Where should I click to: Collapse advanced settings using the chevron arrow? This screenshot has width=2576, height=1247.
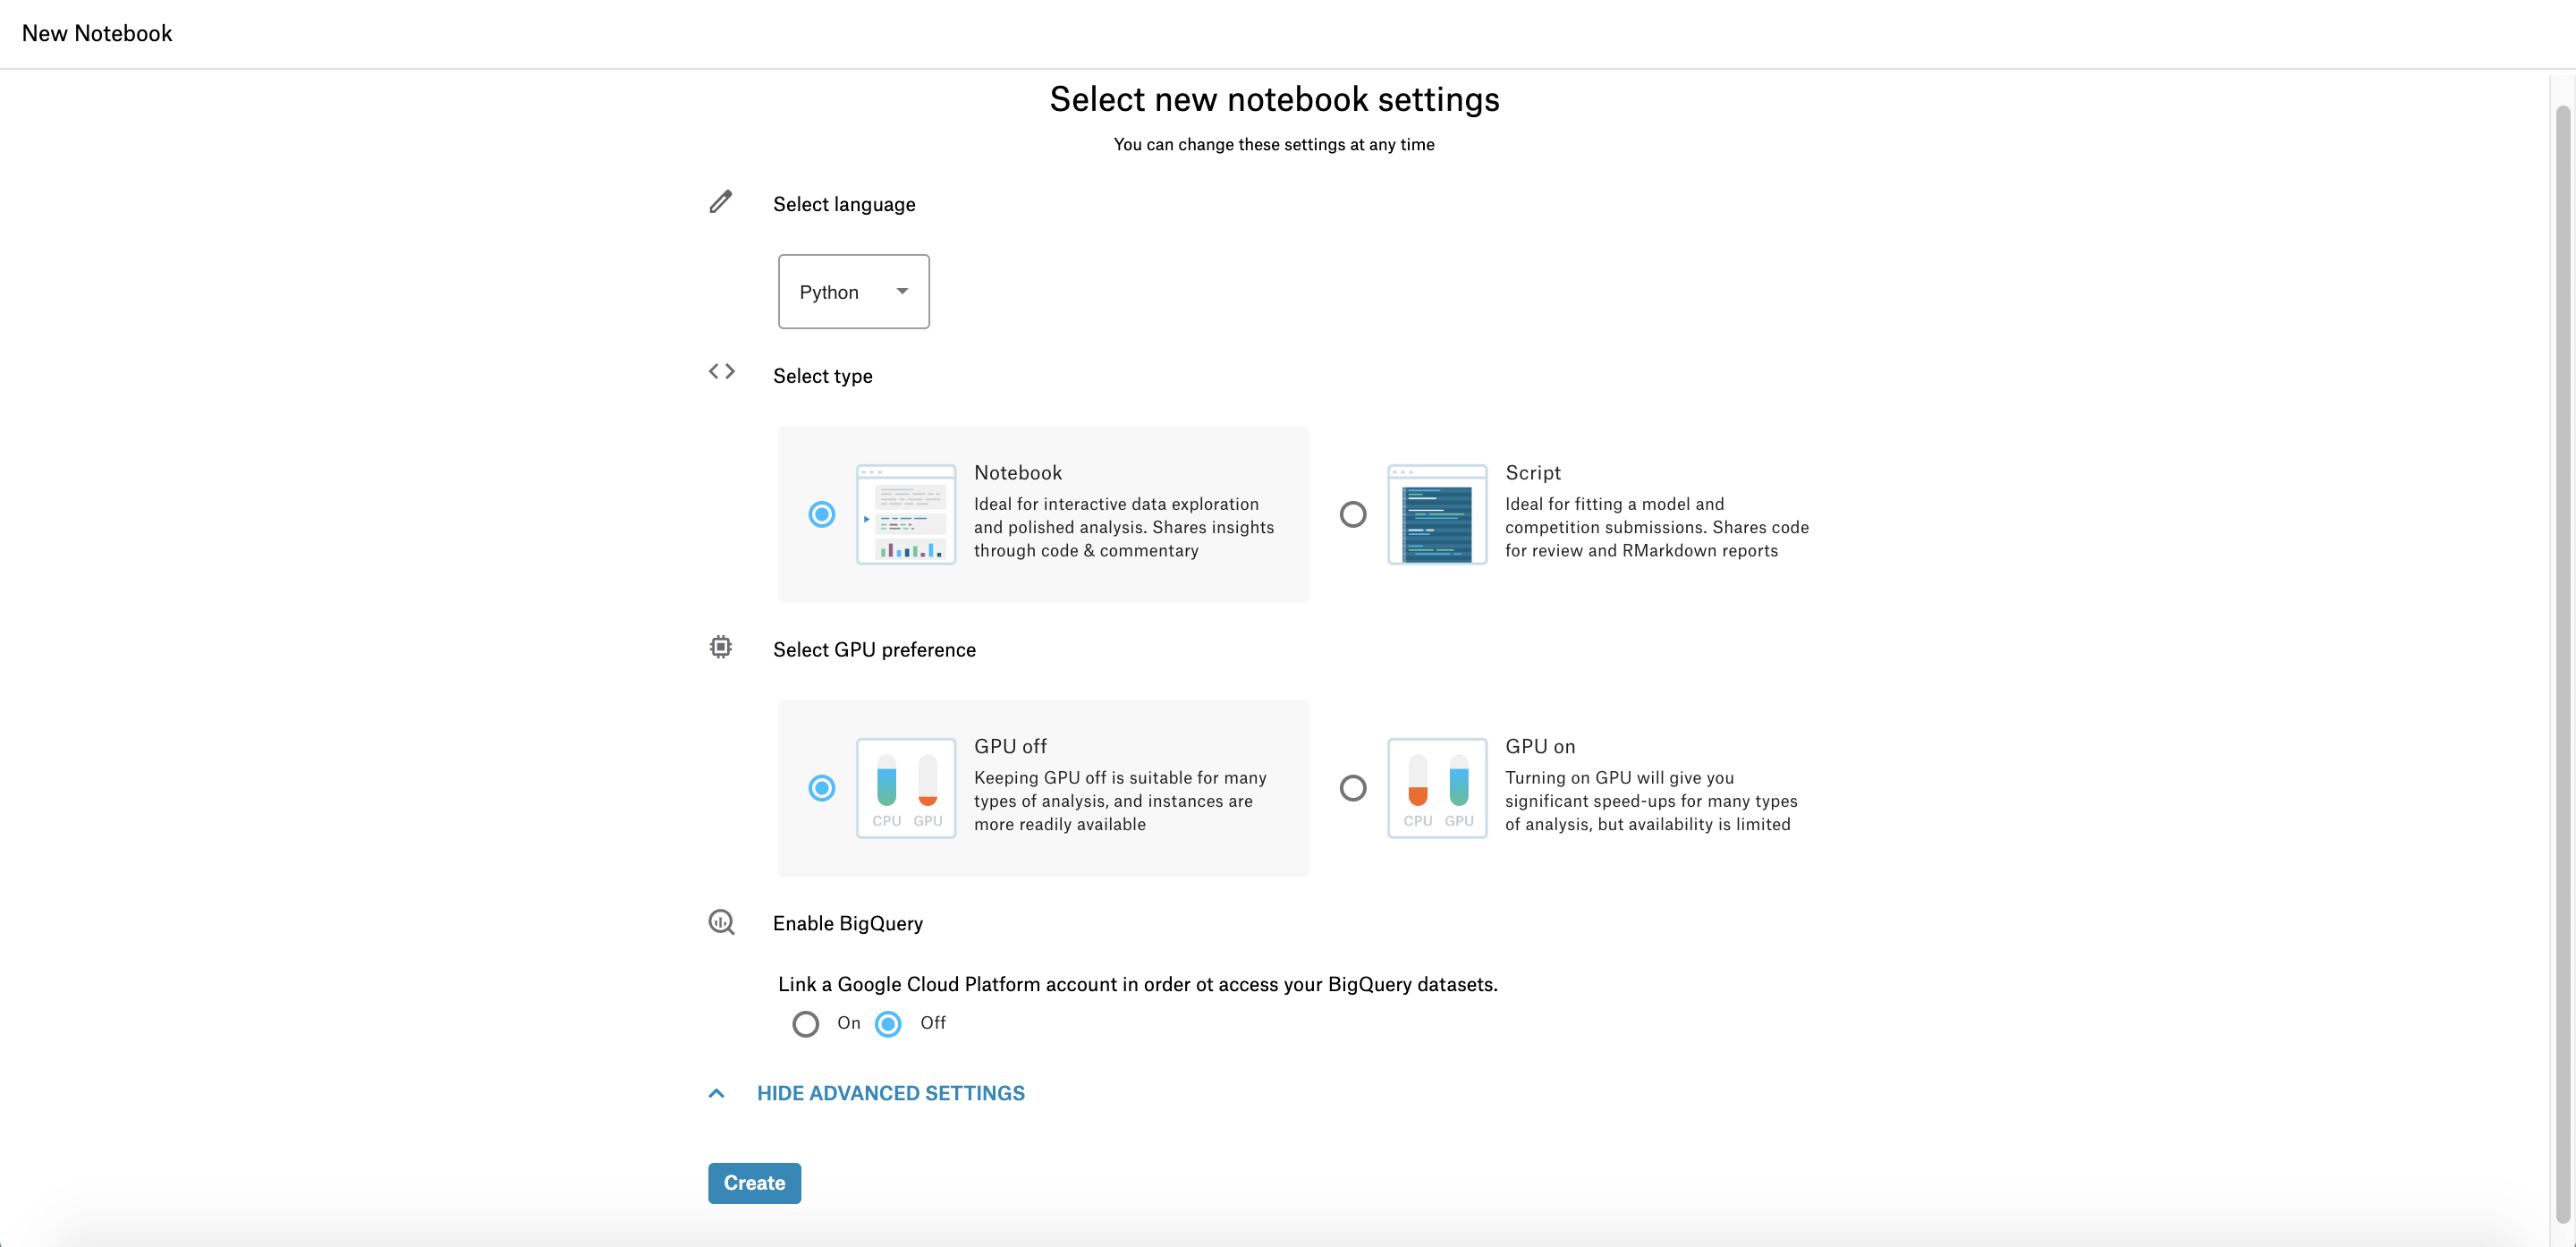pos(716,1093)
